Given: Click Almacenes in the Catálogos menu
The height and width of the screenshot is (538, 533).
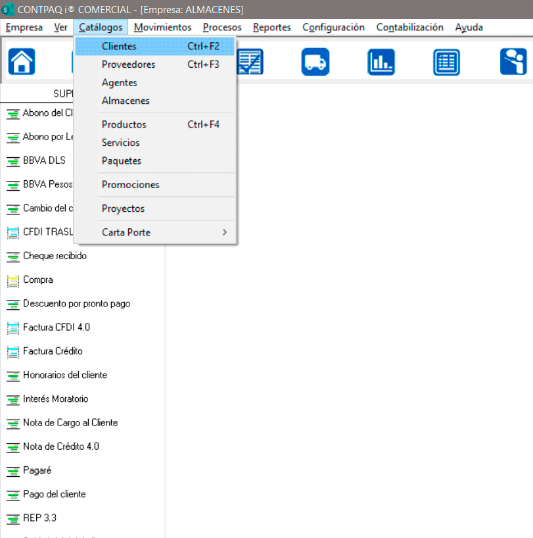Looking at the screenshot, I should 126,101.
